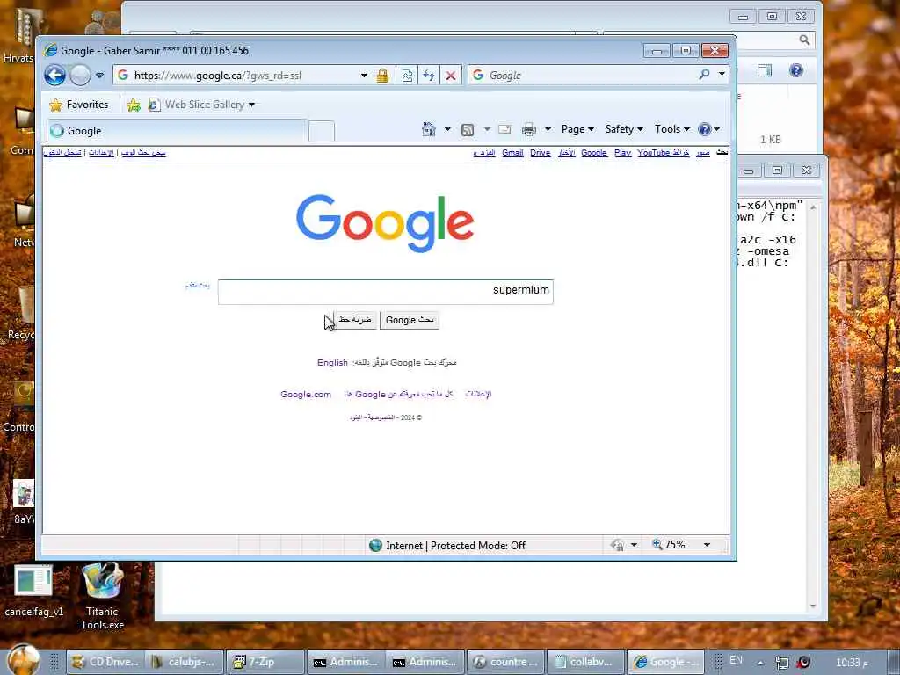Click Internet Protected Mode status globe icon
The image size is (900, 675).
[375, 545]
